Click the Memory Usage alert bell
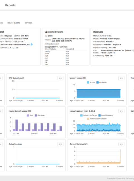 pyautogui.click(x=121, y=78)
